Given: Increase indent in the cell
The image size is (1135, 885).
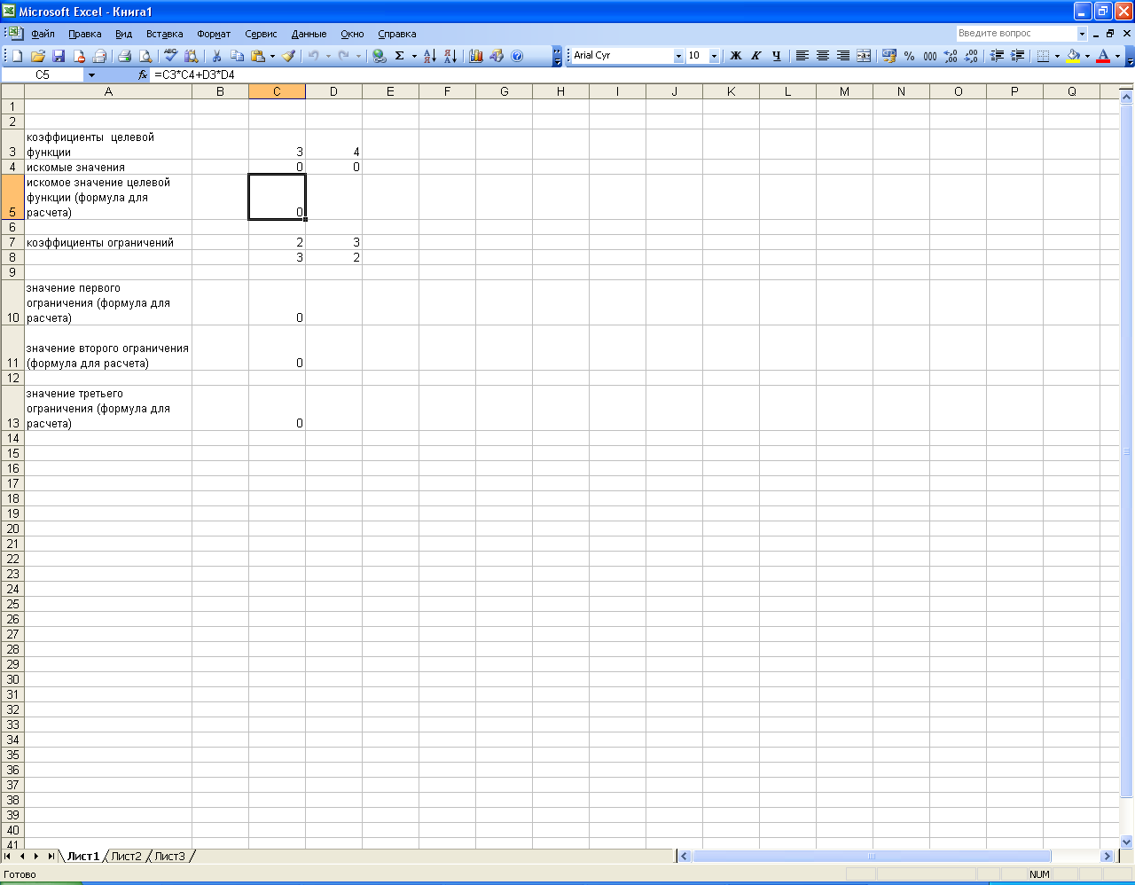Looking at the screenshot, I should 1018,56.
